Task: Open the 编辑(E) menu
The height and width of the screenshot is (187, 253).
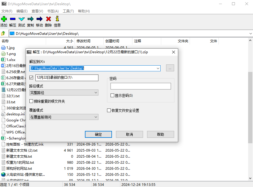Action: tap(22, 11)
